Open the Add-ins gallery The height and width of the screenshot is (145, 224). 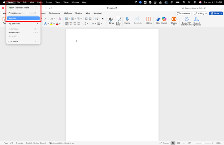click(148, 20)
